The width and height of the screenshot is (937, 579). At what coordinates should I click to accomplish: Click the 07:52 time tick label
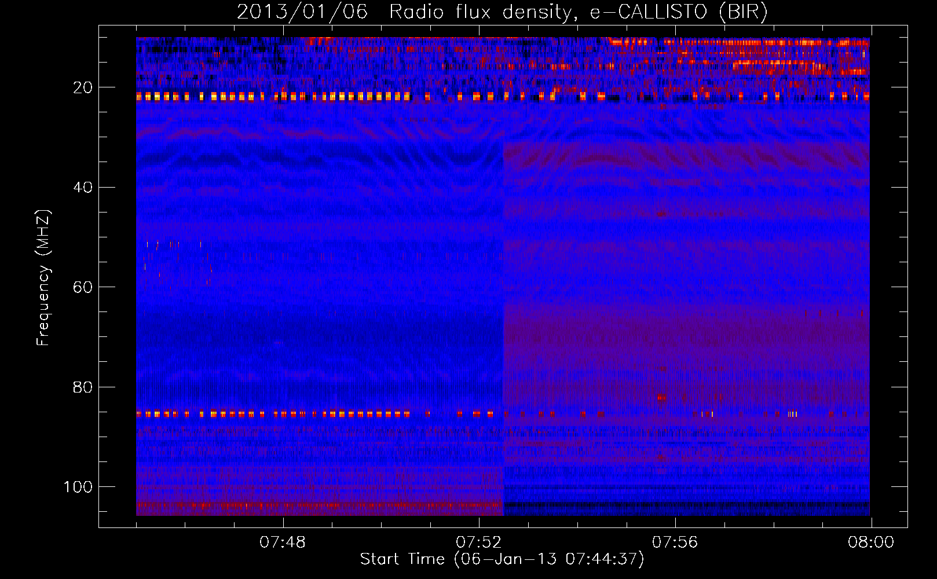[479, 543]
